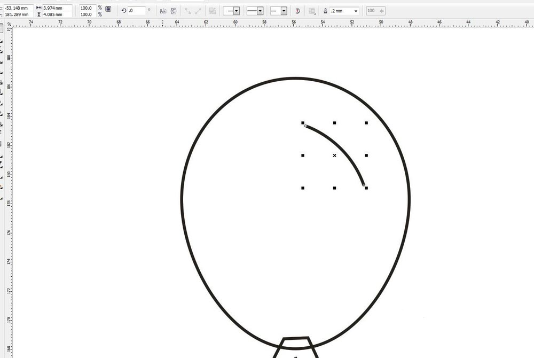Click the y position field 181.289 mm
This screenshot has height=358, width=534.
(18, 14)
